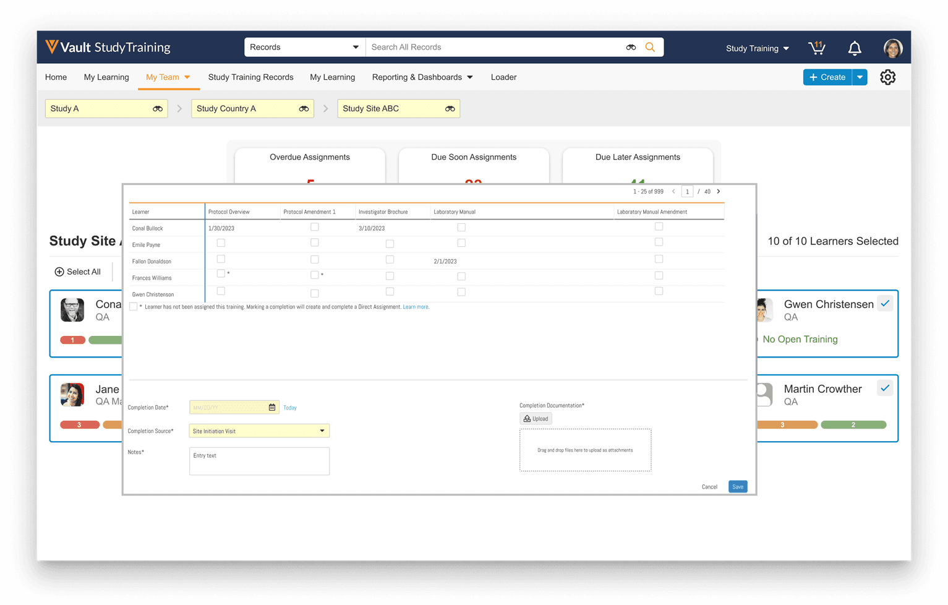Open advanced search binoculars in search bar
Screen dimensions: 948x605
631,47
